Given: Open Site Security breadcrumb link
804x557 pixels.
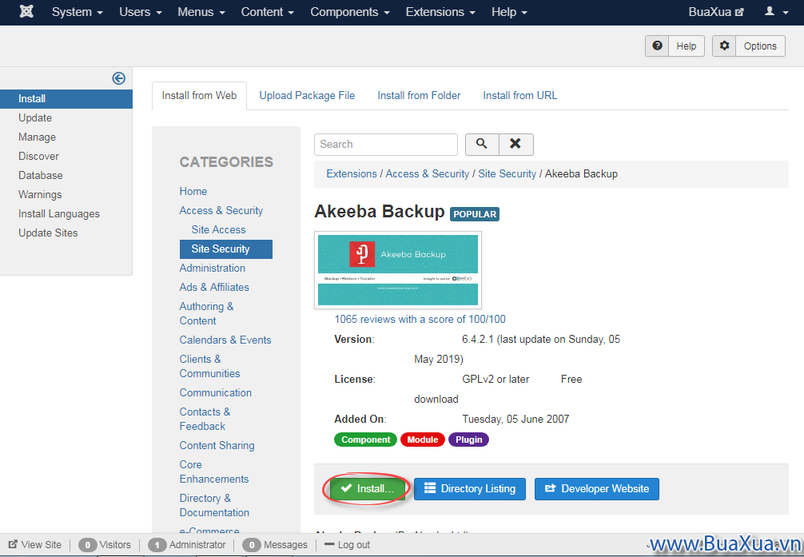Looking at the screenshot, I should pyautogui.click(x=507, y=174).
